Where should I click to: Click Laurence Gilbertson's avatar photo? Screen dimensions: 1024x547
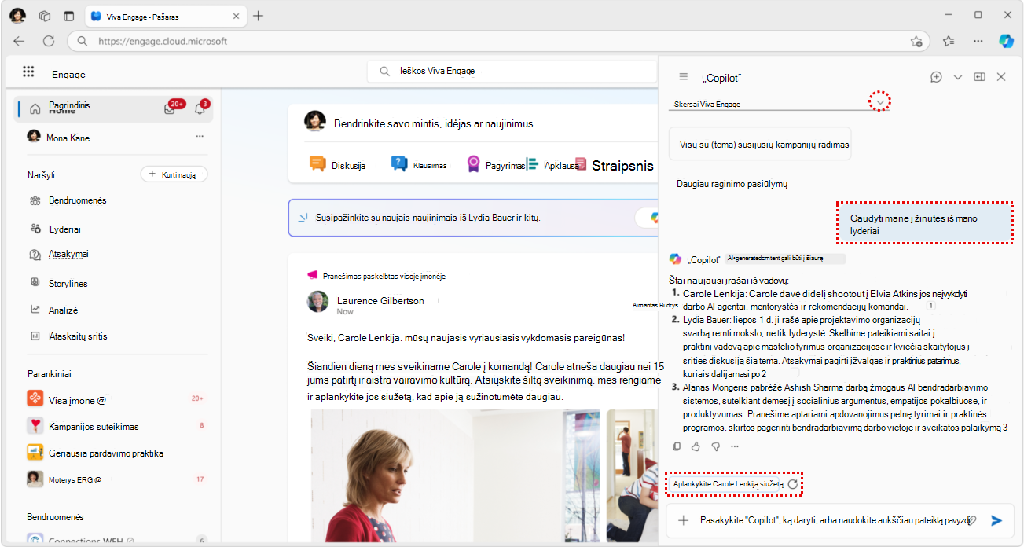pyautogui.click(x=317, y=303)
